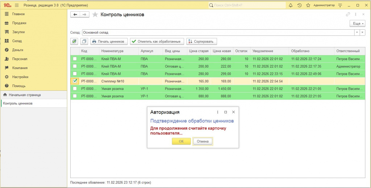Open the Компания section
The height and width of the screenshot is (188, 371).
pyautogui.click(x=20, y=68)
